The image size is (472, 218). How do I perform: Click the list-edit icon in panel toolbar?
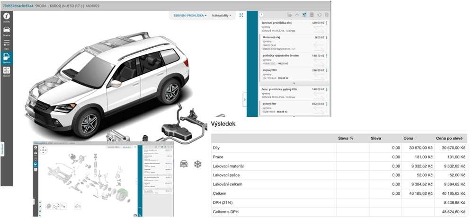click(289, 15)
